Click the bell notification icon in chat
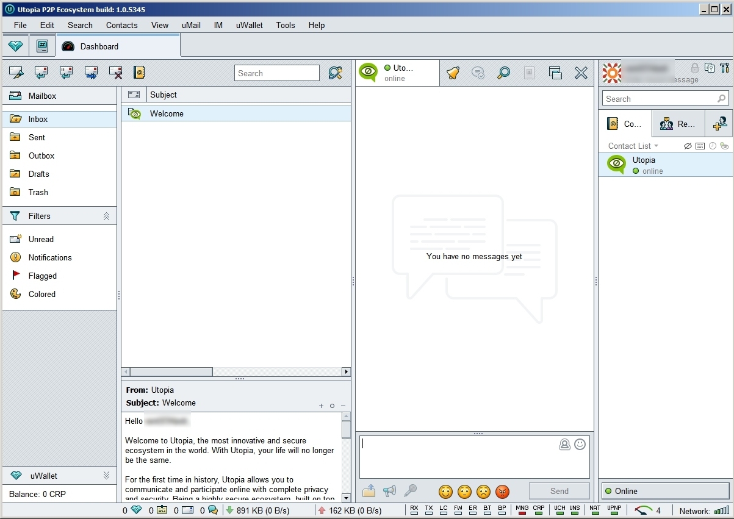The height and width of the screenshot is (519, 734). (x=453, y=73)
